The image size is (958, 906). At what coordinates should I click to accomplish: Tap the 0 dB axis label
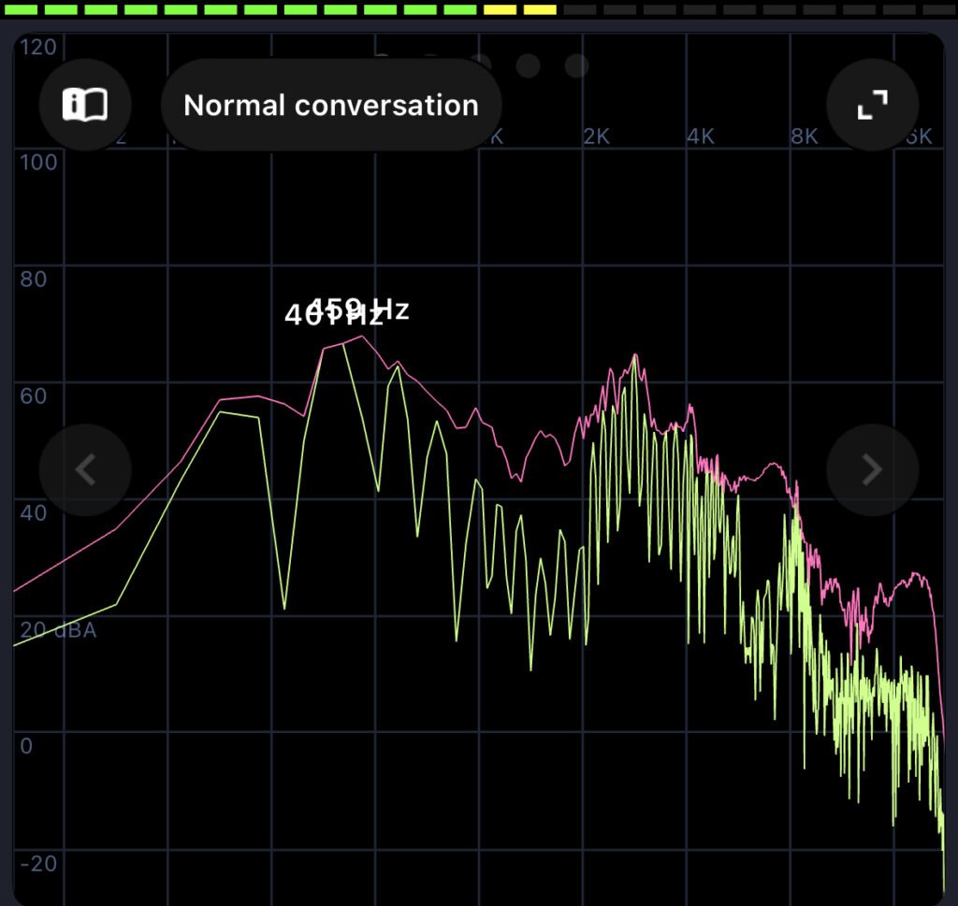pos(26,745)
